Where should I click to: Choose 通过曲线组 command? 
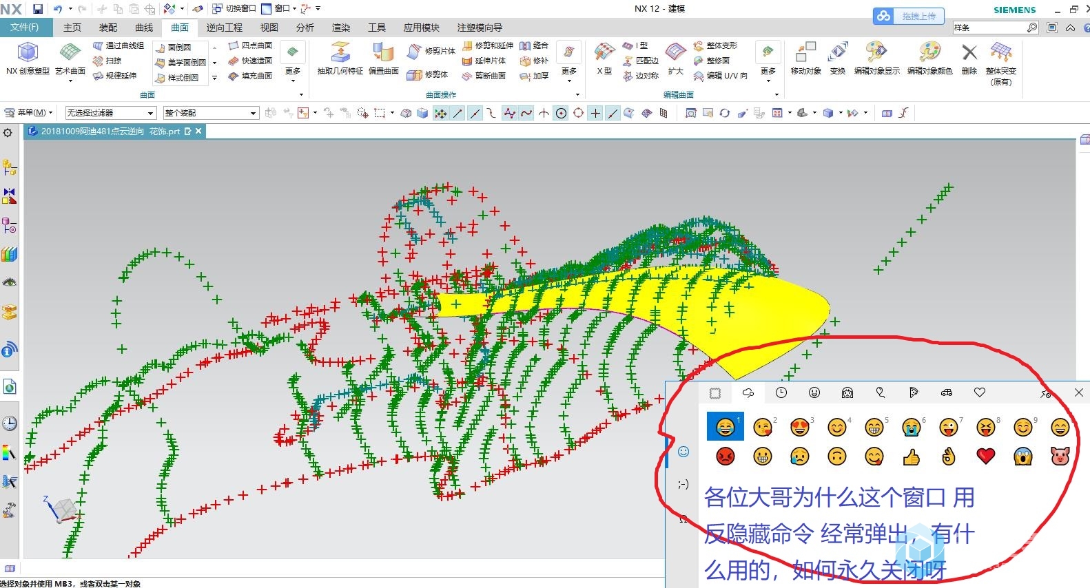[118, 45]
